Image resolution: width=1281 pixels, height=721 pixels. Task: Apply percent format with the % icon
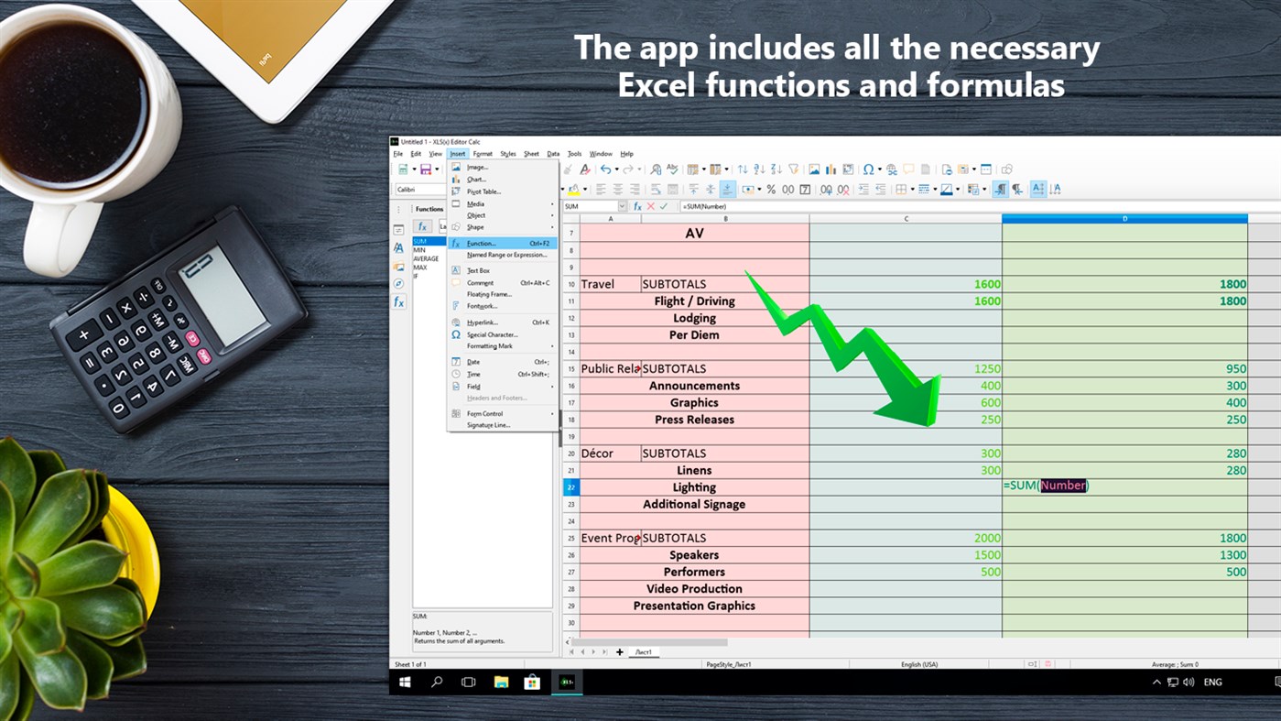tap(771, 189)
